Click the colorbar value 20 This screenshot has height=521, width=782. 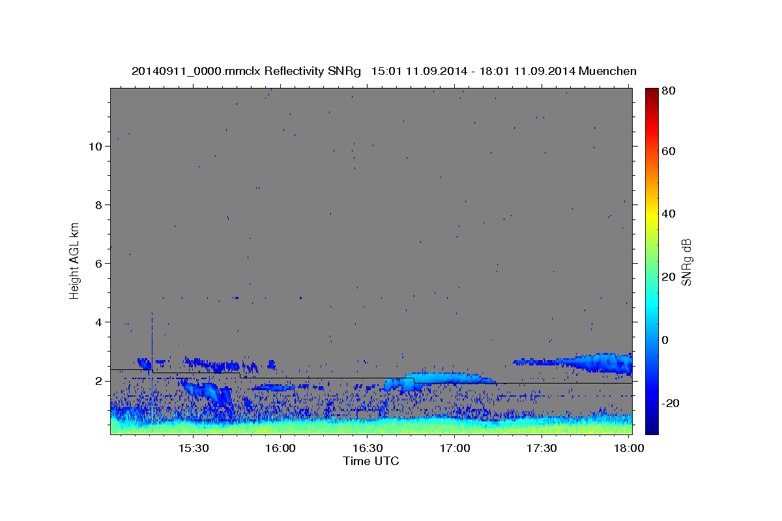tap(668, 277)
